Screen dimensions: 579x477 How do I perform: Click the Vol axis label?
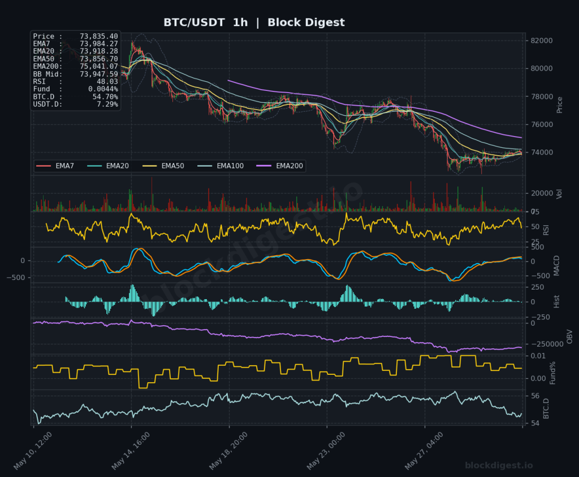click(559, 194)
